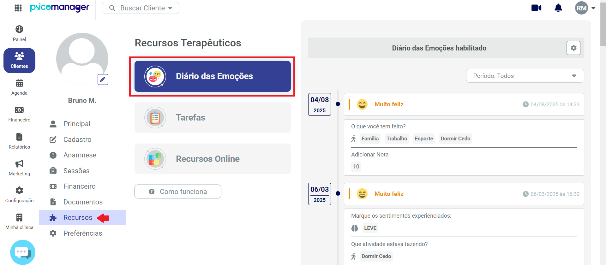
Task: Select the 06/03 2025 date marker
Action: [x=320, y=194]
